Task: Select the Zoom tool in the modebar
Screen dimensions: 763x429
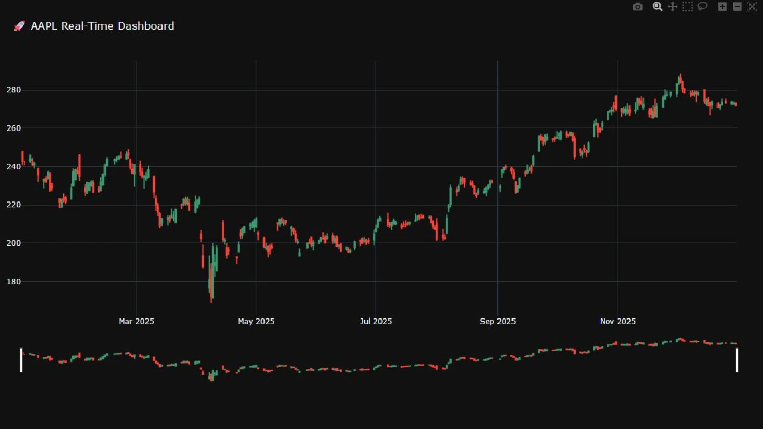Action: 657,7
